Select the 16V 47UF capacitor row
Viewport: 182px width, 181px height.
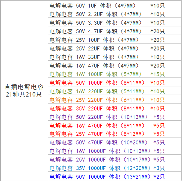coord(115,65)
